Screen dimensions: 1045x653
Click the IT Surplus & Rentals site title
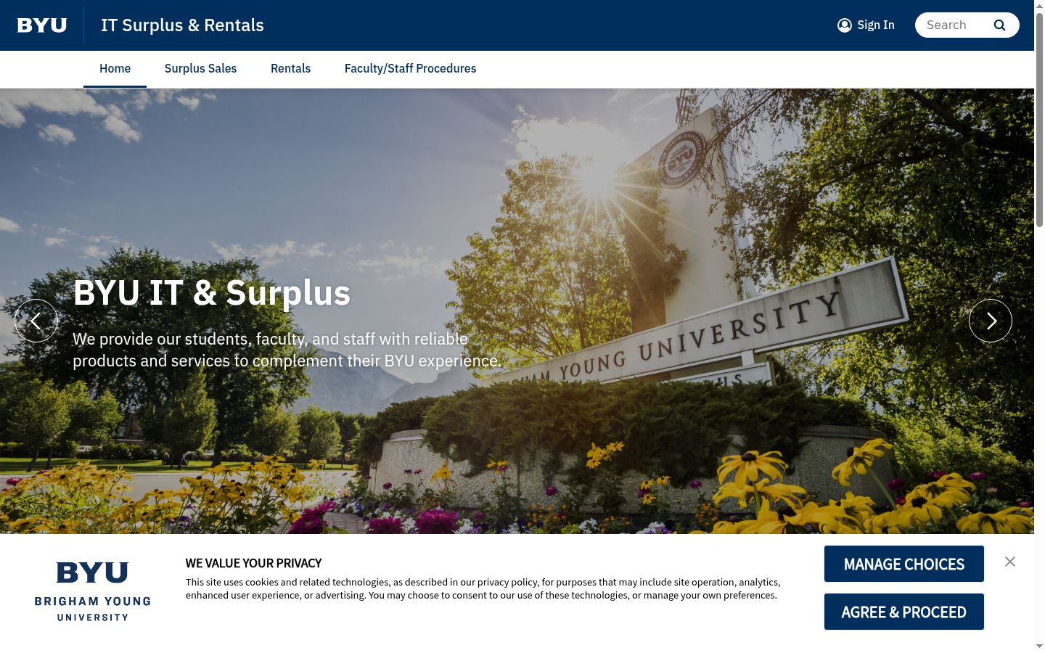(182, 25)
